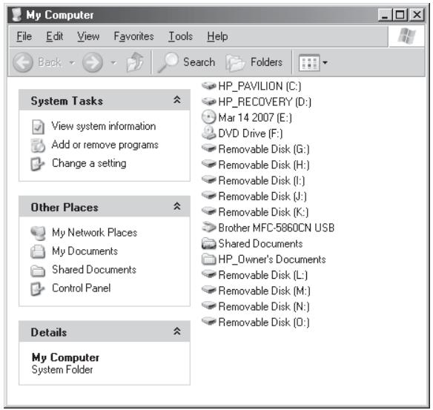This screenshot has width=433, height=410.
Task: Select Removable Disk (M:) icon
Action: [x=209, y=290]
